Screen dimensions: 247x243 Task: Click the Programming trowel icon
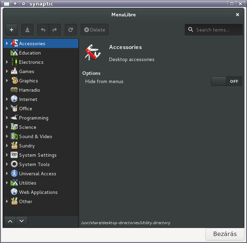tap(14, 118)
